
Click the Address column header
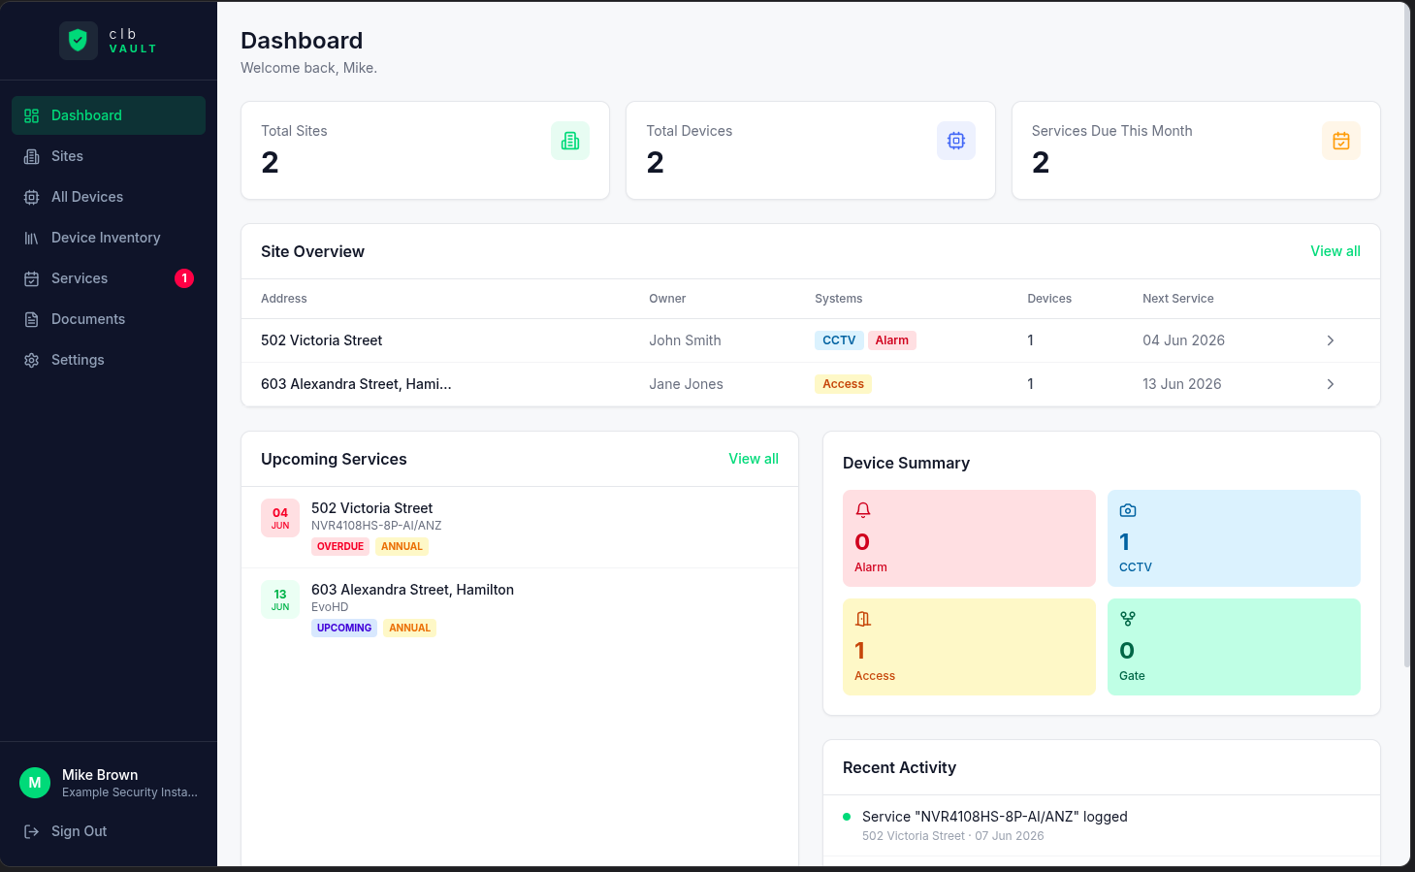(284, 299)
